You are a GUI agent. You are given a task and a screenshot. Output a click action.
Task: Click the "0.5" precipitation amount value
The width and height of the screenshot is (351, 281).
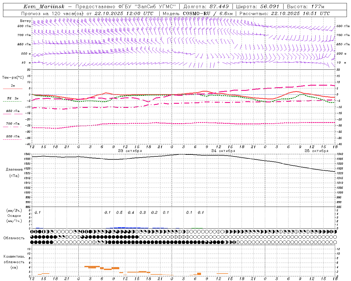(x=119, y=213)
